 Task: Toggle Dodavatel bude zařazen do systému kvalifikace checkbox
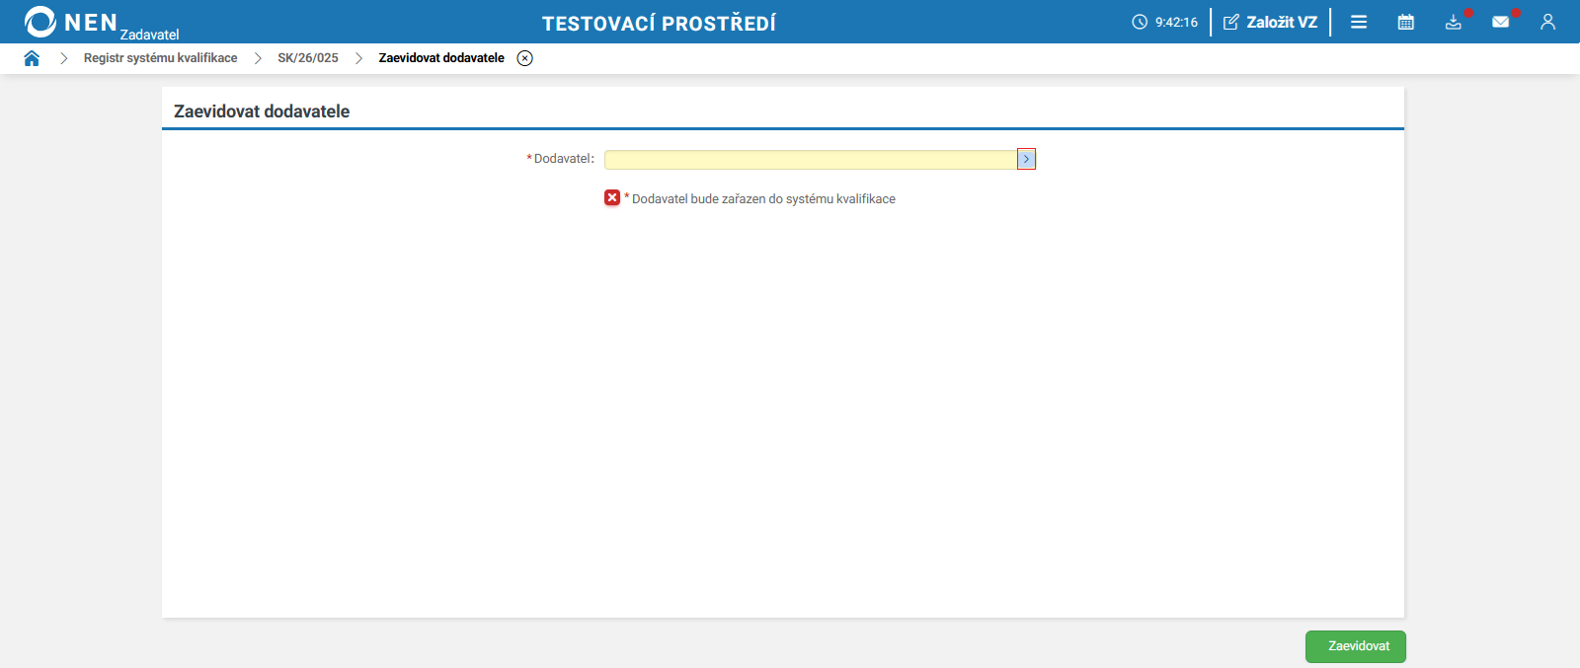click(x=612, y=197)
